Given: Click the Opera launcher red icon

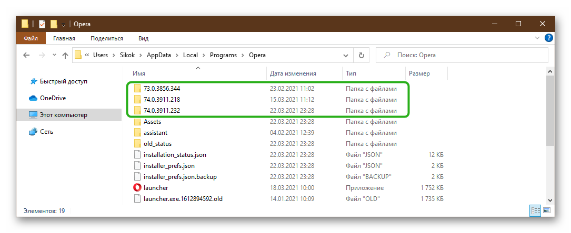Looking at the screenshot, I should 137,188.
